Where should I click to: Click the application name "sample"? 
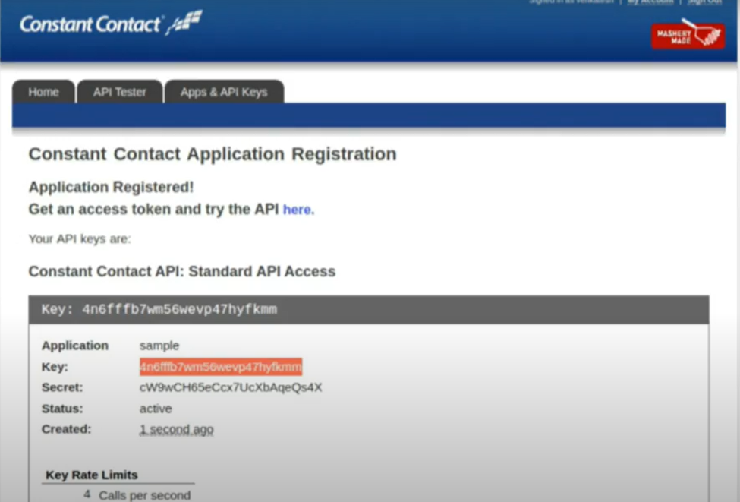pyautogui.click(x=159, y=346)
